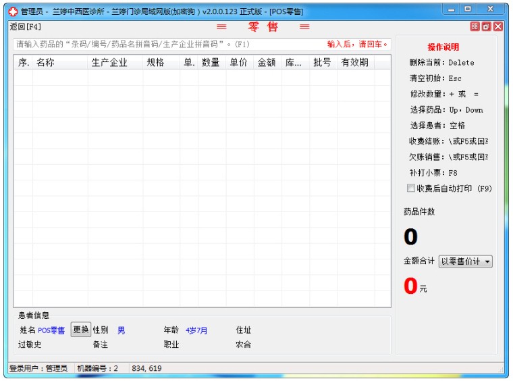Click the 登录用户：管理员 status bar entry
The image size is (513, 381).
tap(38, 368)
